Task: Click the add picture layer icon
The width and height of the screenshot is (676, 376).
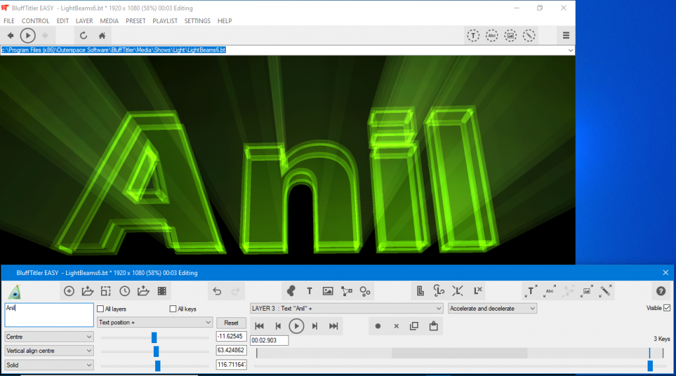Action: click(x=327, y=291)
